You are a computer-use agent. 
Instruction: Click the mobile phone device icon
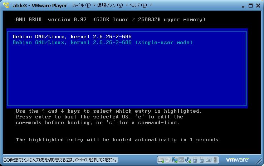215,160
